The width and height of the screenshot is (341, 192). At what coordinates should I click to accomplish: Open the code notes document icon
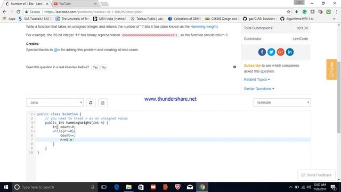click(103, 102)
